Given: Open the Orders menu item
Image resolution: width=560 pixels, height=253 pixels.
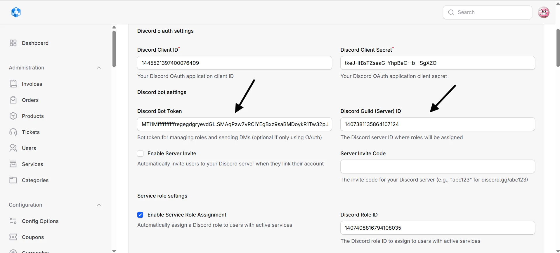Looking at the screenshot, I should (x=30, y=100).
